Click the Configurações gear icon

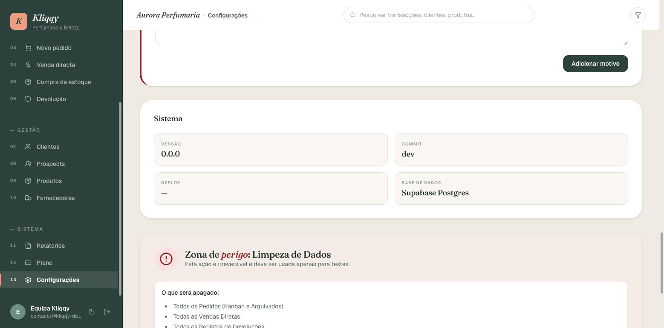28,280
